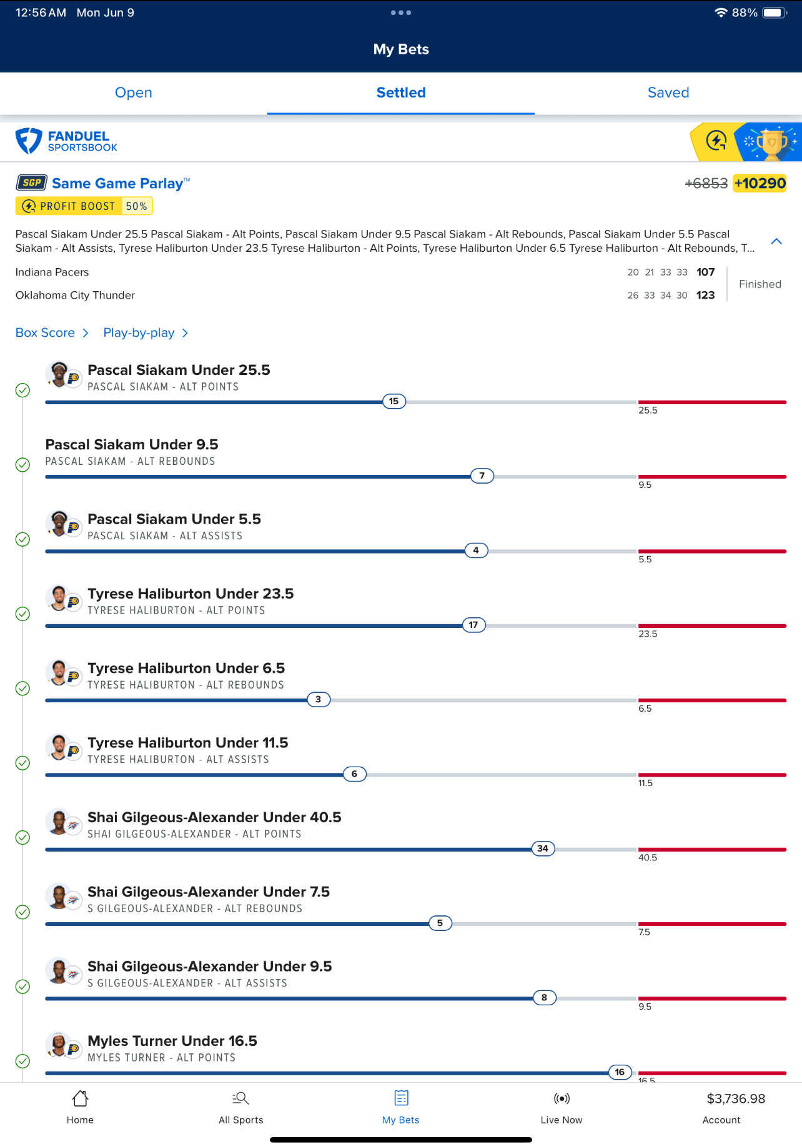802x1144 pixels.
Task: Switch to the Open bets tab
Action: pos(133,93)
